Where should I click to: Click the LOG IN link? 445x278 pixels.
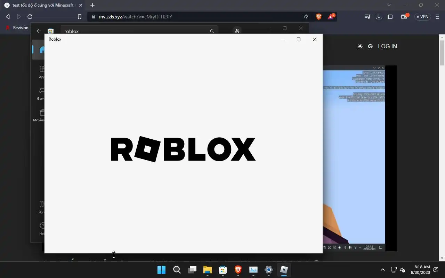coord(387,46)
